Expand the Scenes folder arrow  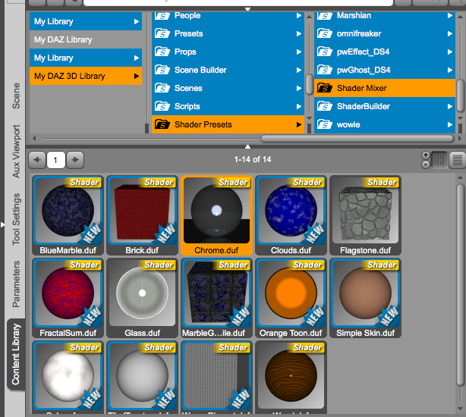click(299, 88)
